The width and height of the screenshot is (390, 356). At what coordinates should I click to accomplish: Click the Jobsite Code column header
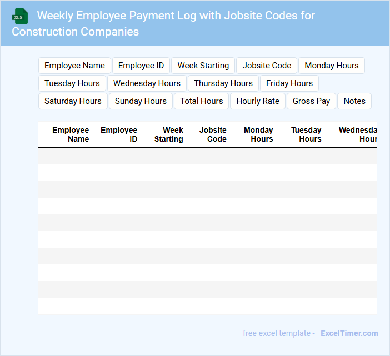pyautogui.click(x=213, y=134)
